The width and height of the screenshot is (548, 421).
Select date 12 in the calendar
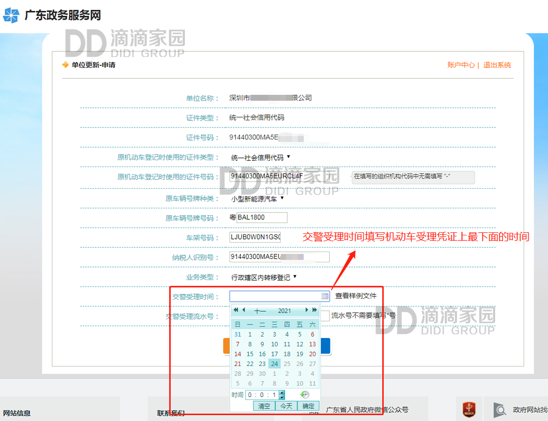[x=299, y=344]
